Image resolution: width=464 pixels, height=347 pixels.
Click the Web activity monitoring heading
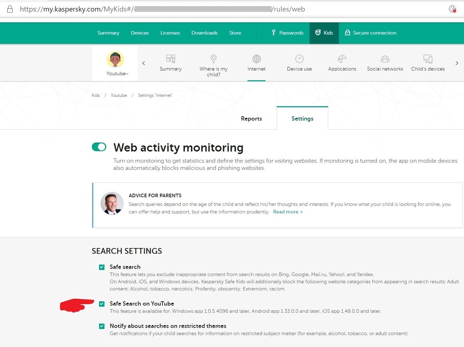click(178, 147)
